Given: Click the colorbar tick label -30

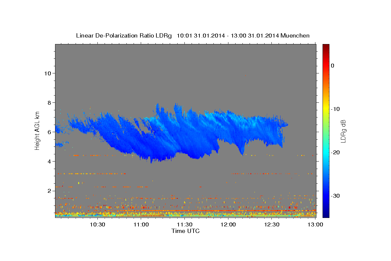Looking at the screenshot, I should coord(336,196).
